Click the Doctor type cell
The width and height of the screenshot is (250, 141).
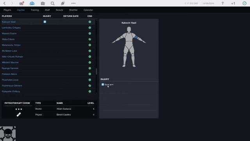tap(38, 109)
